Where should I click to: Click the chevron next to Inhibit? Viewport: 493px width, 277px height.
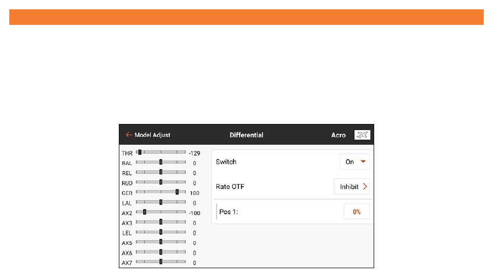365,186
